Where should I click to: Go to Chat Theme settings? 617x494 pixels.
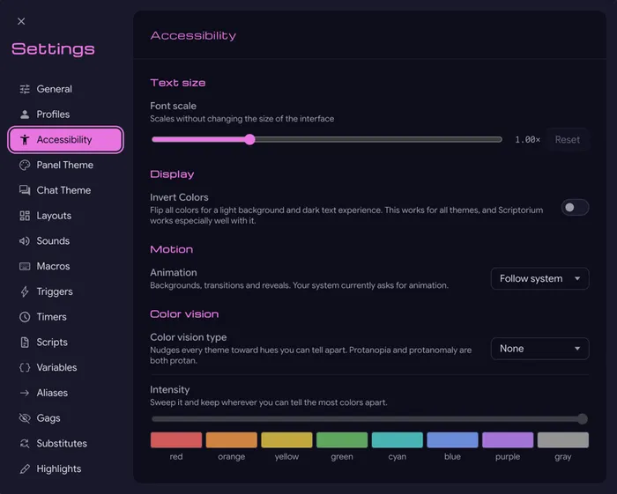[x=66, y=190]
